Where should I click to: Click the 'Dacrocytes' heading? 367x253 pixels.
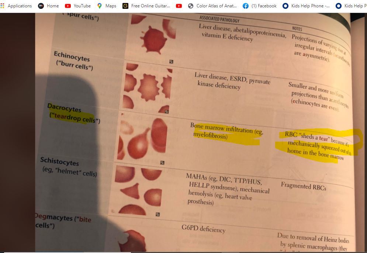[64, 108]
